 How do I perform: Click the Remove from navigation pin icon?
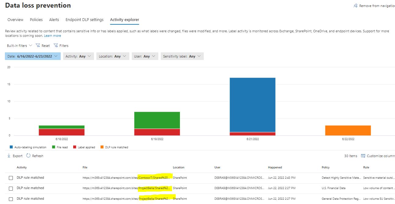pyautogui.click(x=355, y=6)
